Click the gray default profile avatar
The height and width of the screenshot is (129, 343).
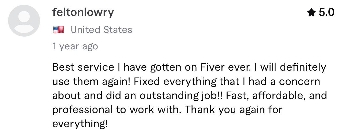(24, 21)
